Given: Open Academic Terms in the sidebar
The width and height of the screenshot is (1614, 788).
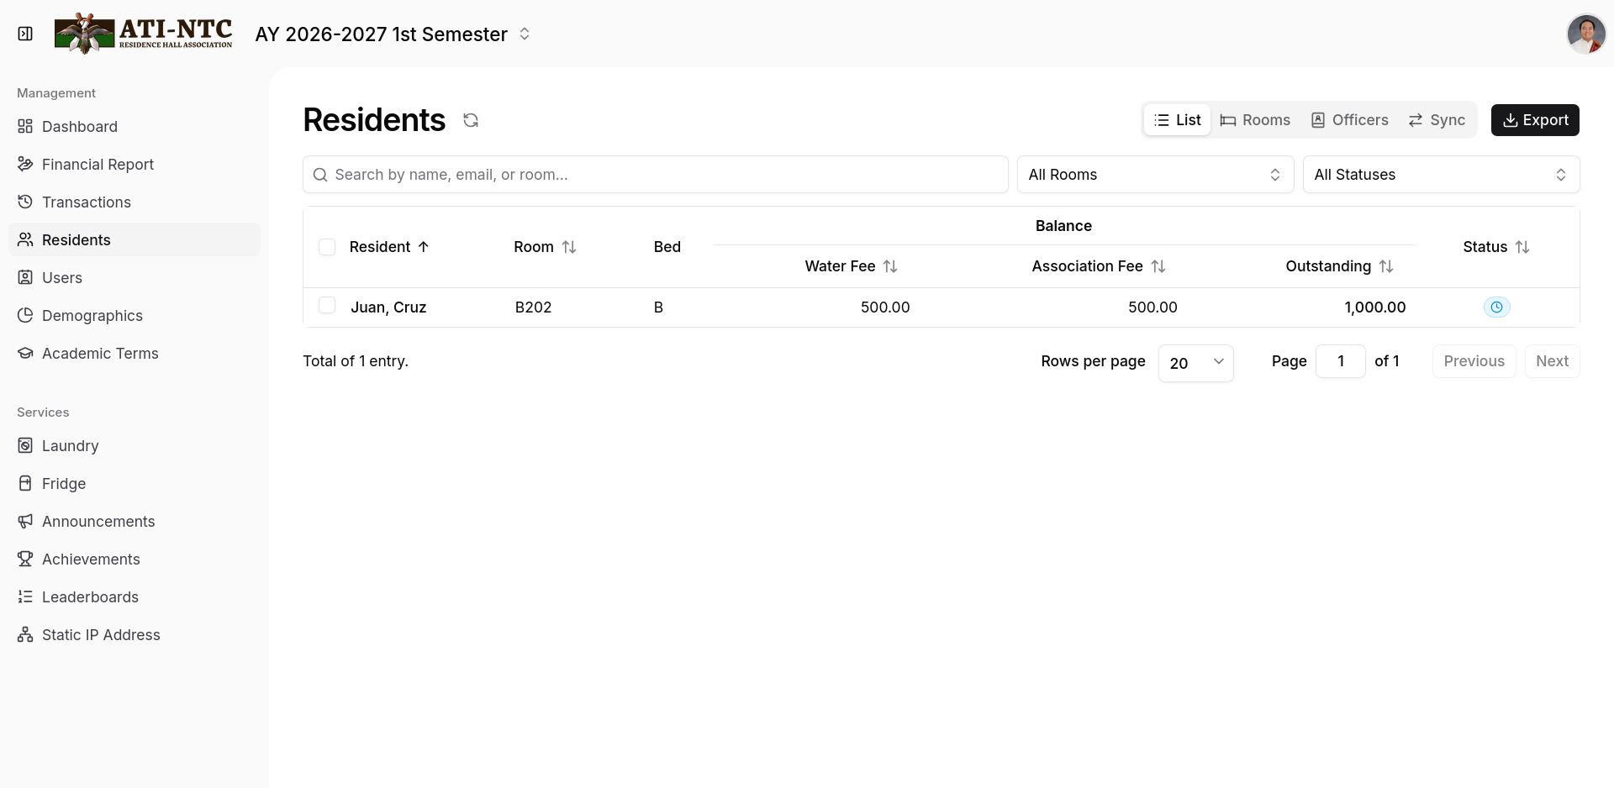Looking at the screenshot, I should [134, 353].
